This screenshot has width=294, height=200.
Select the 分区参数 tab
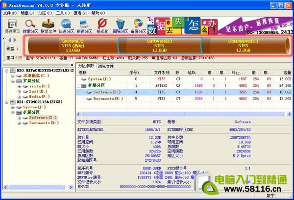point(87,66)
